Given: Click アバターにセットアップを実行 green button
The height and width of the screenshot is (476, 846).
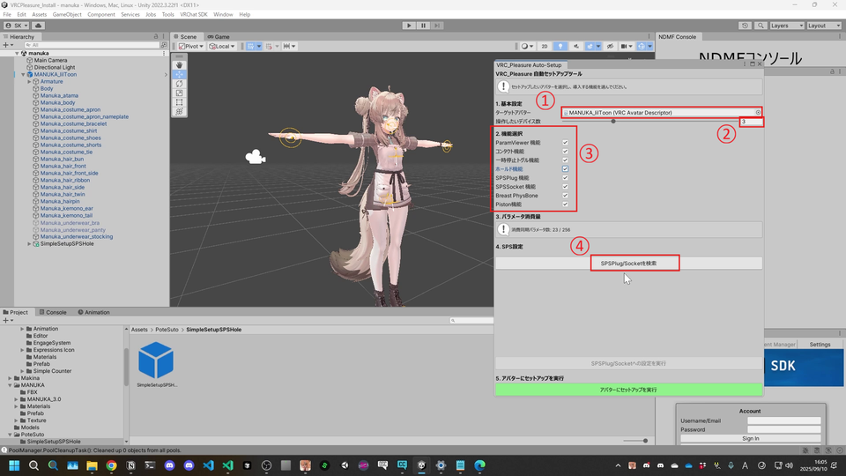Looking at the screenshot, I should click(628, 390).
